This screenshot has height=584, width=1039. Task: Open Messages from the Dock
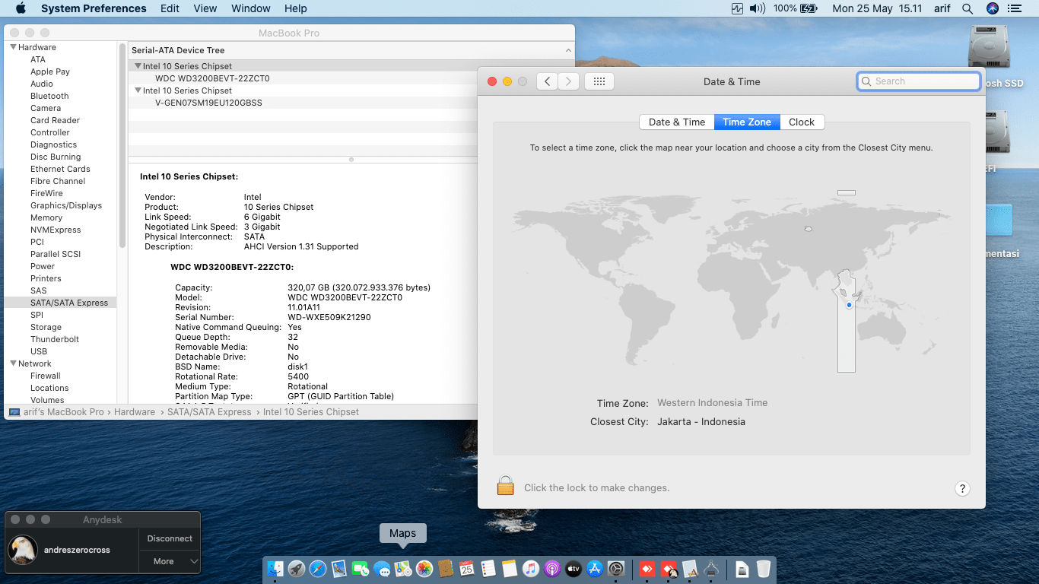point(382,569)
